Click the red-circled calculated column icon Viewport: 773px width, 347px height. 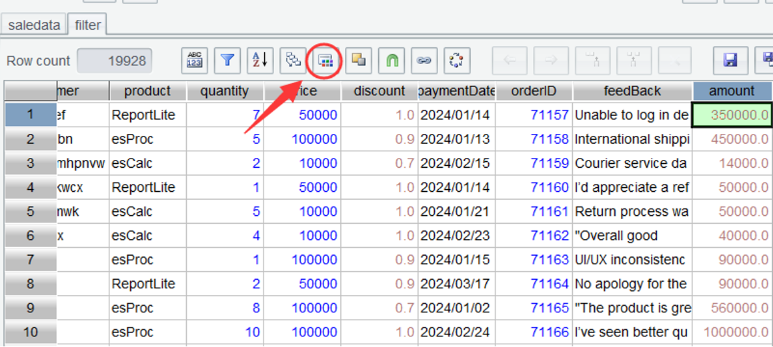pos(325,61)
